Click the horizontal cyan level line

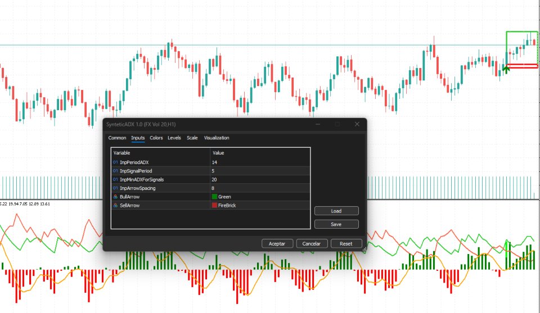251,45
